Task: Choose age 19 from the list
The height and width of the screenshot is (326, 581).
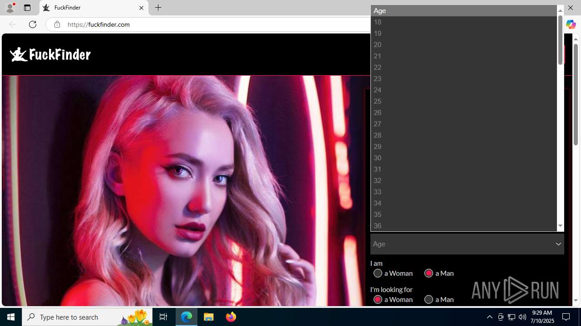Action: click(464, 33)
